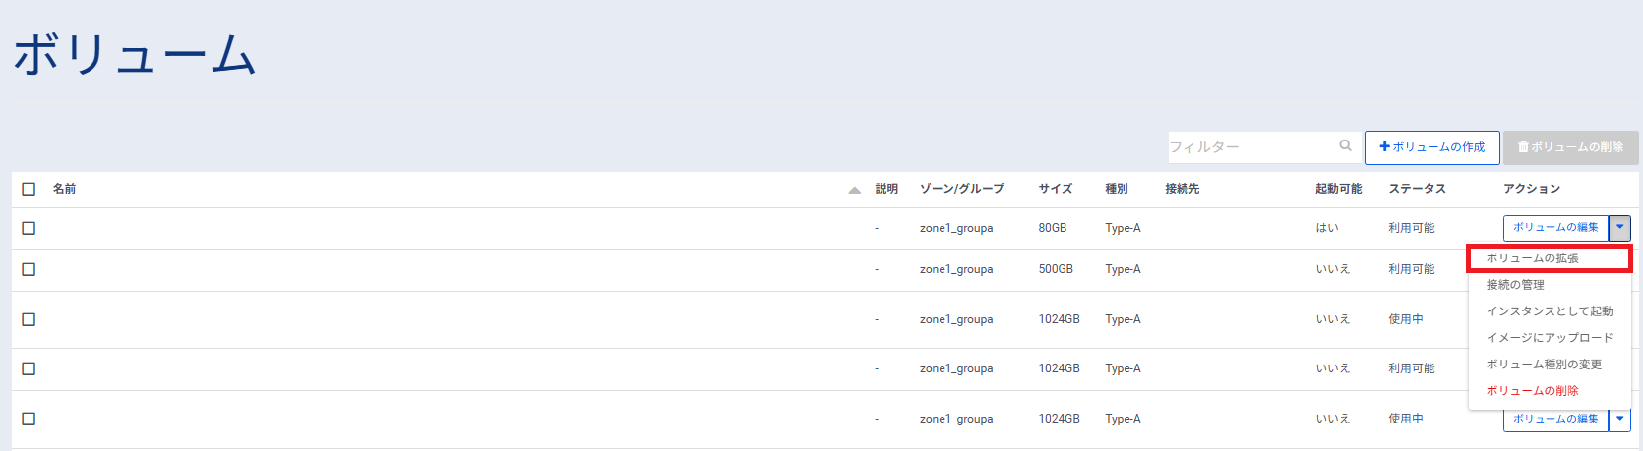This screenshot has width=1643, height=451.
Task: Select ボリュームの拡張 from the dropdown menu
Action: pos(1532,258)
